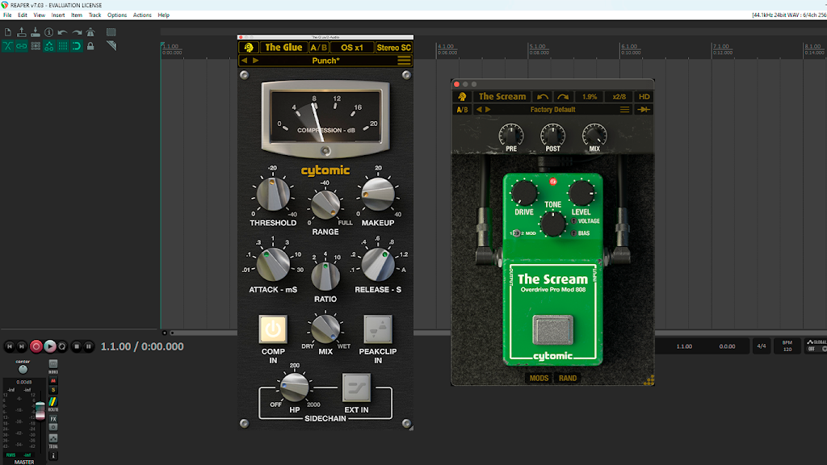Image resolution: width=827 pixels, height=465 pixels.
Task: Click The Scream A/B compare button
Action: [462, 110]
